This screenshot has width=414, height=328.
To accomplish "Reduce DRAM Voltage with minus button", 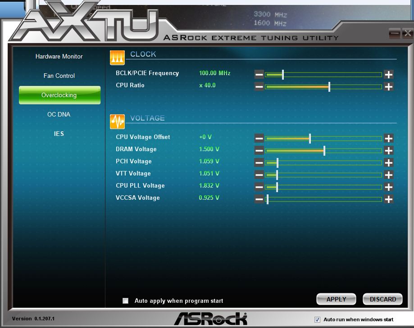I will pyautogui.click(x=259, y=151).
